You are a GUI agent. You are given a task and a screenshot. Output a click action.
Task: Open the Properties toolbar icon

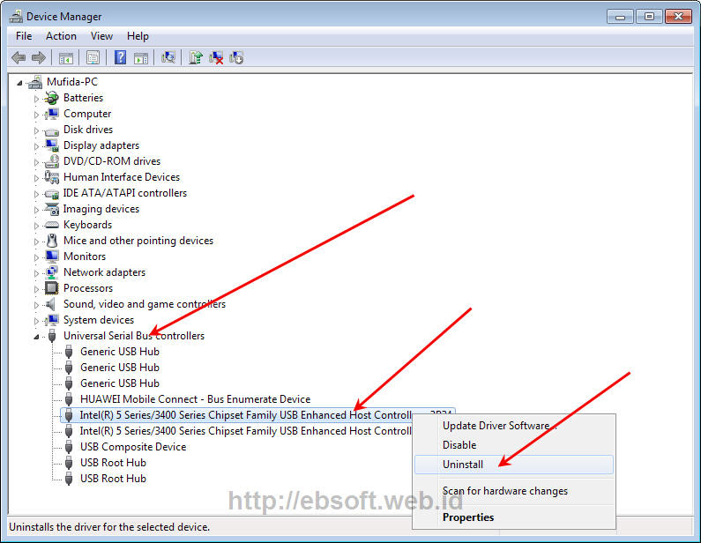[93, 57]
